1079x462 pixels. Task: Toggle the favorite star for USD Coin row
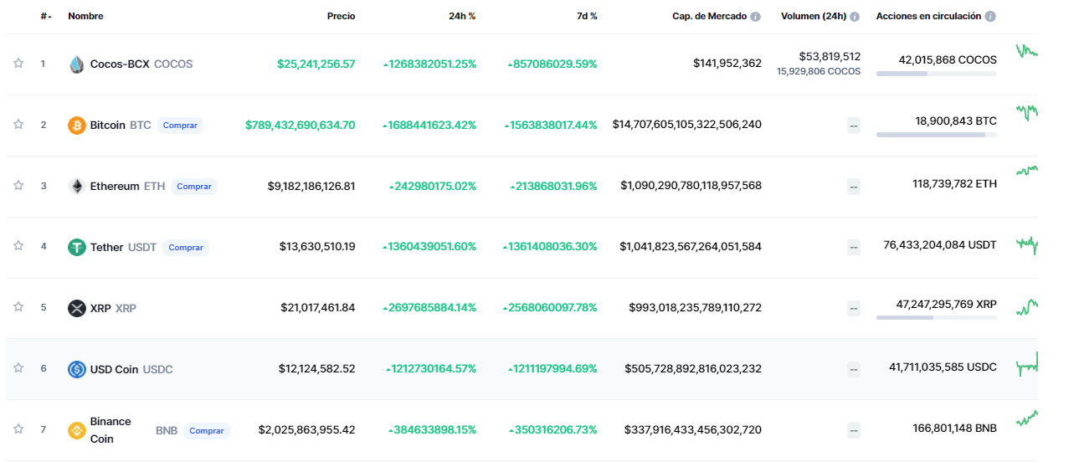tap(18, 368)
